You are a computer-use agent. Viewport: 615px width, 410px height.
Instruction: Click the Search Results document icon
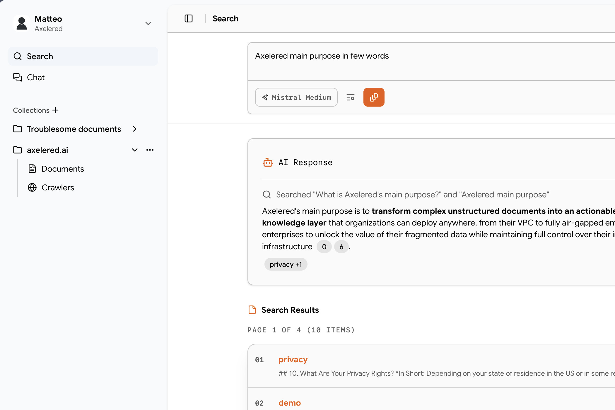click(x=252, y=310)
